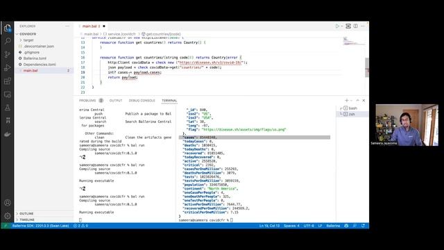Open the Search view in activity bar
The width and height of the screenshot is (444, 250).
[8, 41]
